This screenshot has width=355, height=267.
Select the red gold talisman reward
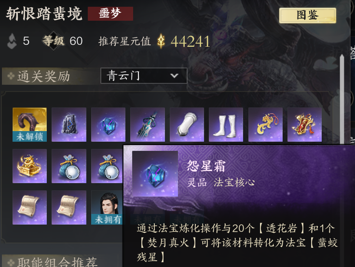[x=304, y=125]
